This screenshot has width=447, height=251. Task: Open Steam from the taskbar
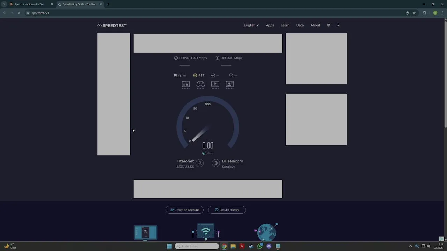[251, 246]
